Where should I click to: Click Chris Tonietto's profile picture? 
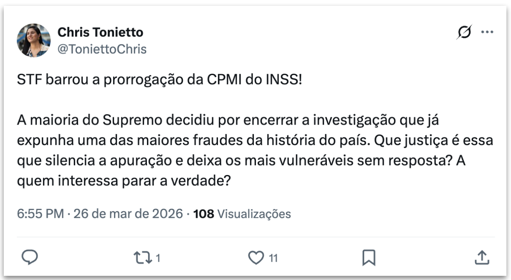click(x=33, y=40)
